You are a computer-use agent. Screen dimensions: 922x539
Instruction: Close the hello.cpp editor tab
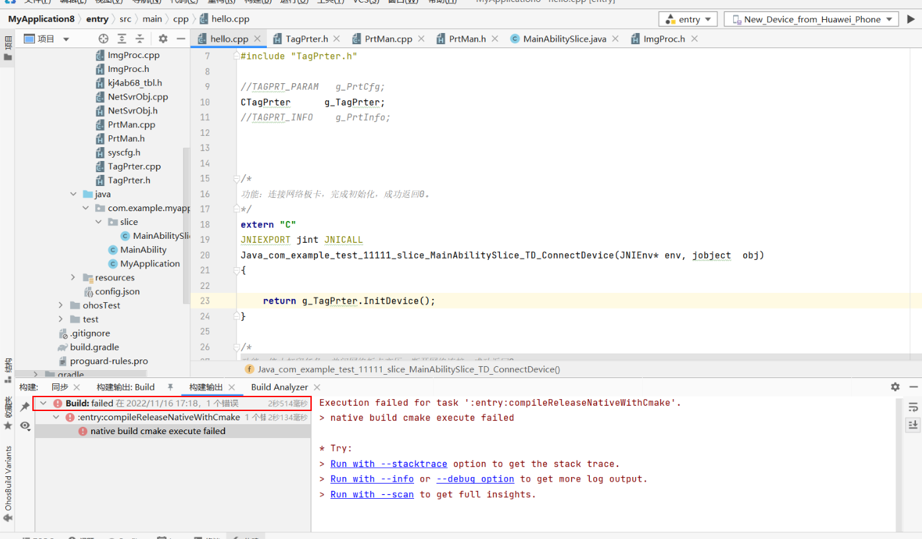point(257,39)
